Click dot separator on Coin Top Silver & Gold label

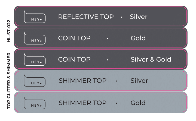[x=107, y=60]
